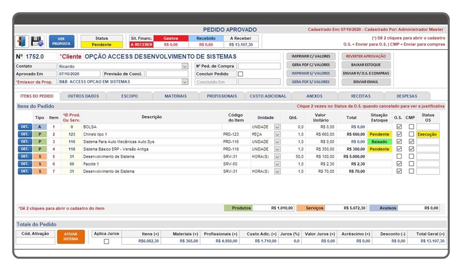Click IMPRIMIR C/ VALORES button
The width and height of the screenshot is (462, 271).
tap(311, 56)
